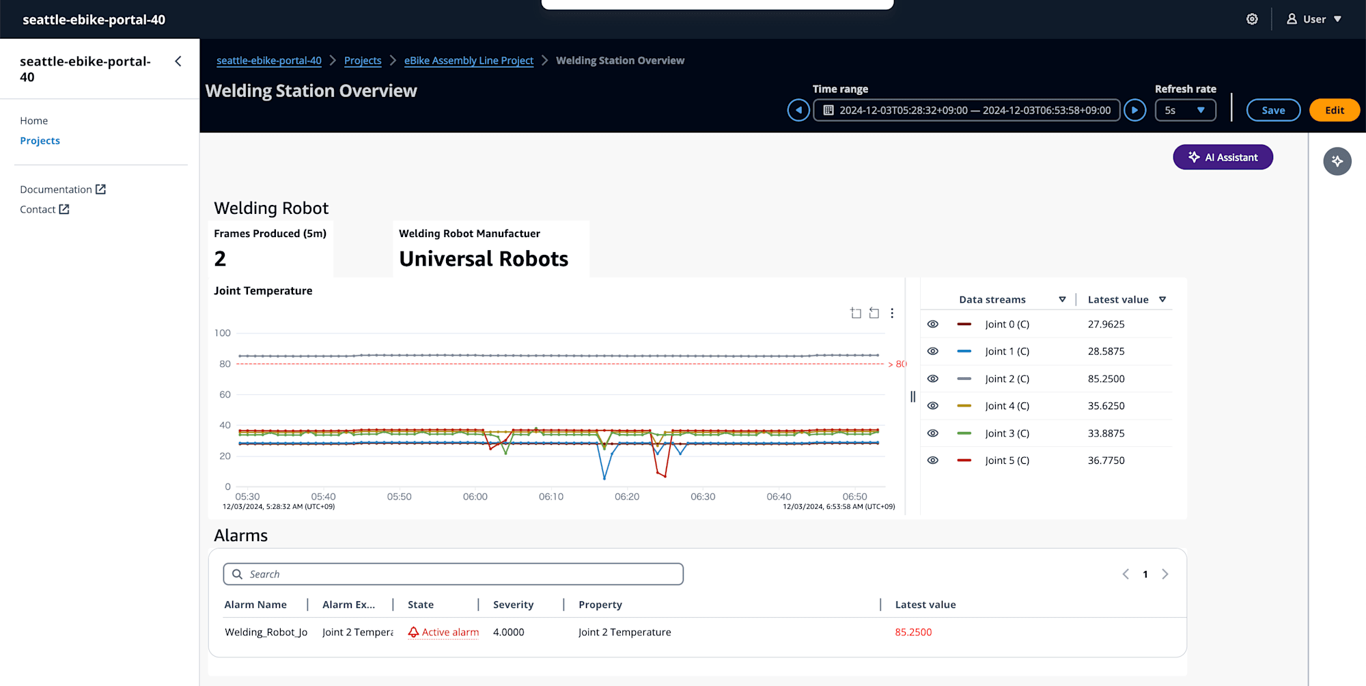Open the Documentation external link
The image size is (1366, 686).
click(63, 189)
